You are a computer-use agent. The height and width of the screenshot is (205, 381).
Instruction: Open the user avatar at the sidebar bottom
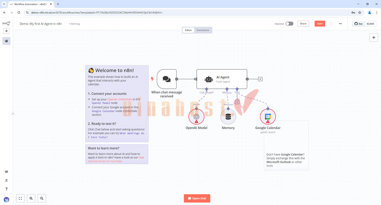pos(6,200)
